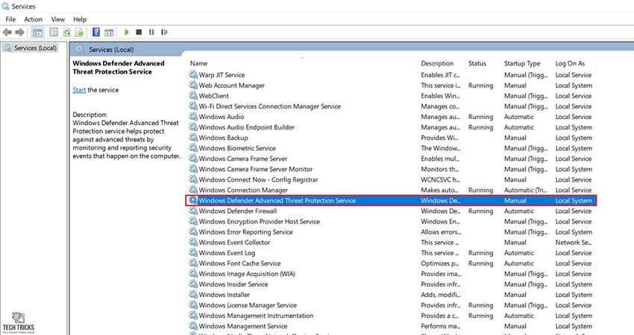Click Network Se.. log on value
Screen dimensions: 634x335
pyautogui.click(x=574, y=242)
